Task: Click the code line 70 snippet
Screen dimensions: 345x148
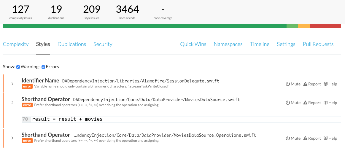Action: 67,119
